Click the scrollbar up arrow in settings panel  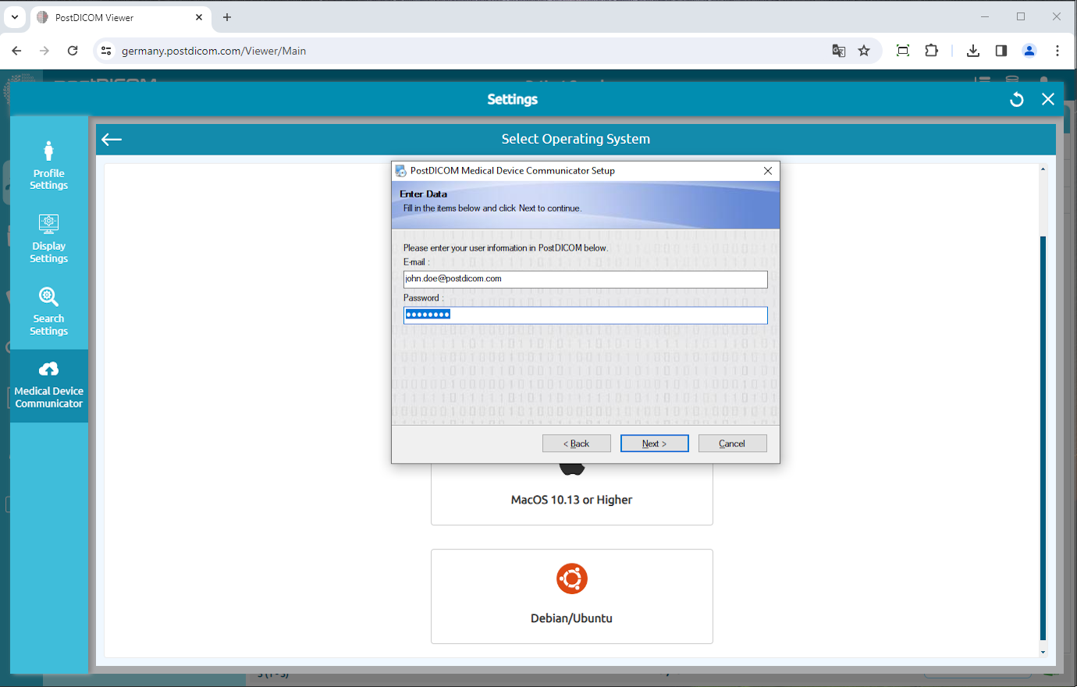(1043, 169)
